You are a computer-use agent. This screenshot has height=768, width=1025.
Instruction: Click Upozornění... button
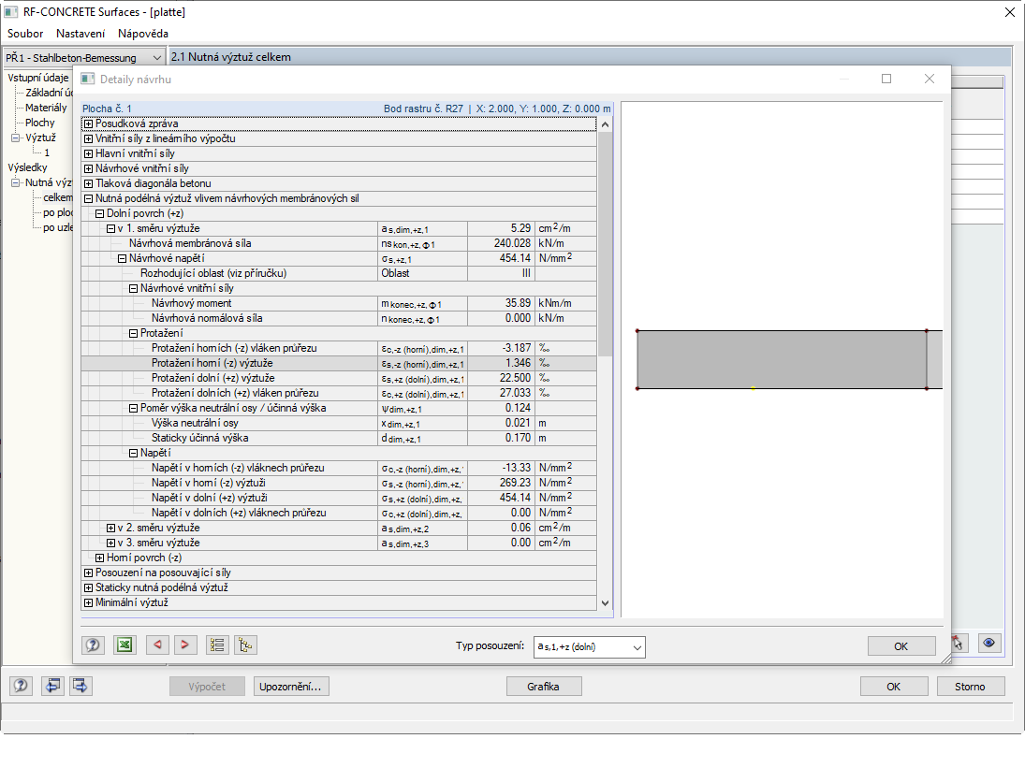tap(290, 687)
